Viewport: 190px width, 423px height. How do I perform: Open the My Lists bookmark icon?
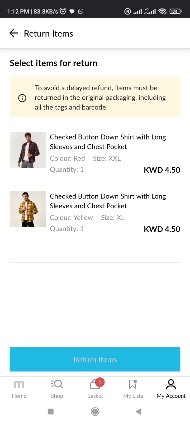(x=133, y=384)
